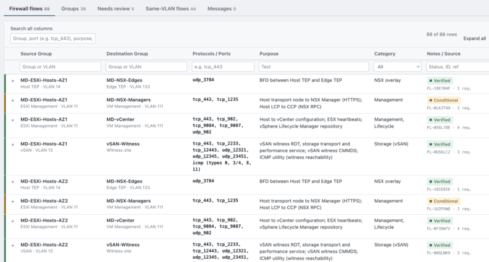Switch to Same-VLAN flows tab

click(171, 9)
